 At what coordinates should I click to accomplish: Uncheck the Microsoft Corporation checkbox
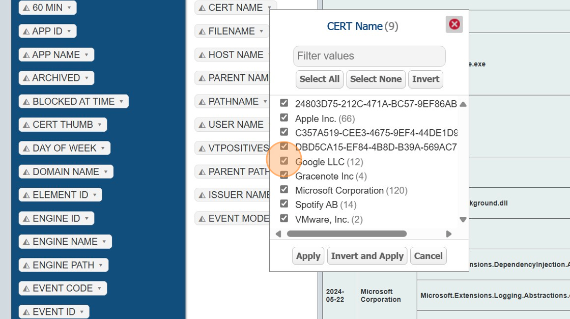pyautogui.click(x=284, y=189)
